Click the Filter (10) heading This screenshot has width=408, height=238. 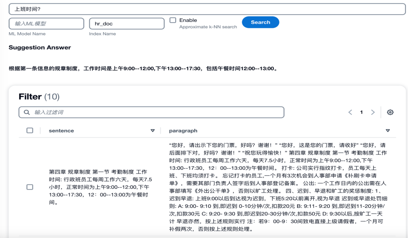39,97
